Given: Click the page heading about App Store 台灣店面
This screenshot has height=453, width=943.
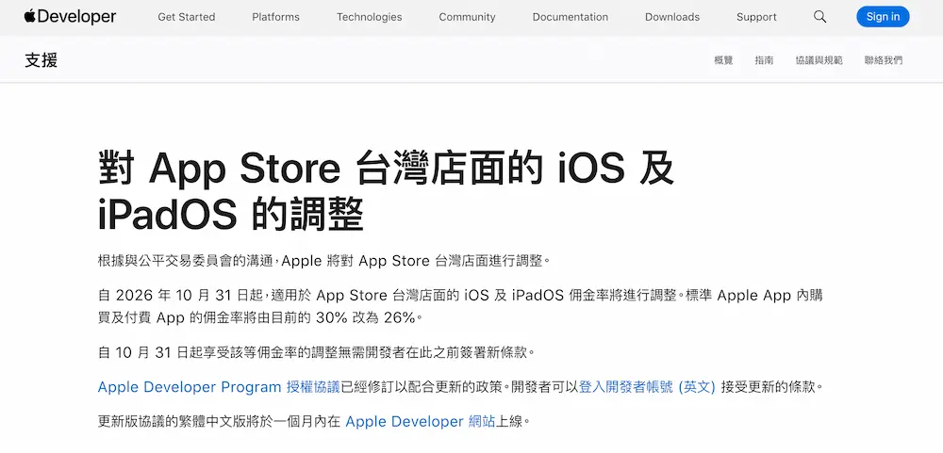Looking at the screenshot, I should click(386, 191).
